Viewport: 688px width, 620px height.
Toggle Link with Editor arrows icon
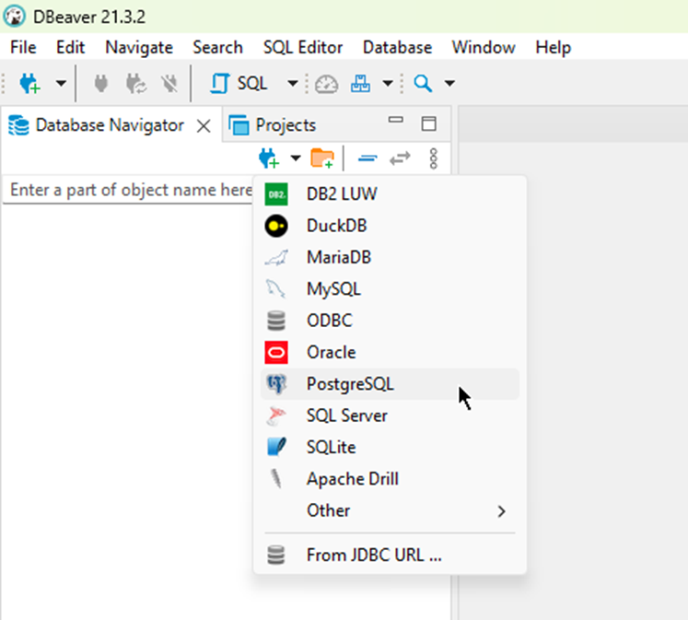point(400,158)
